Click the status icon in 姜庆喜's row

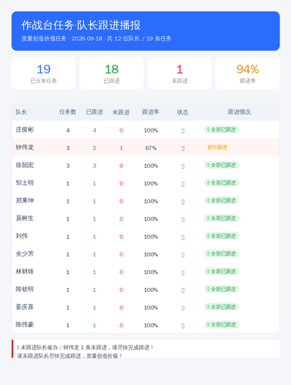click(183, 308)
